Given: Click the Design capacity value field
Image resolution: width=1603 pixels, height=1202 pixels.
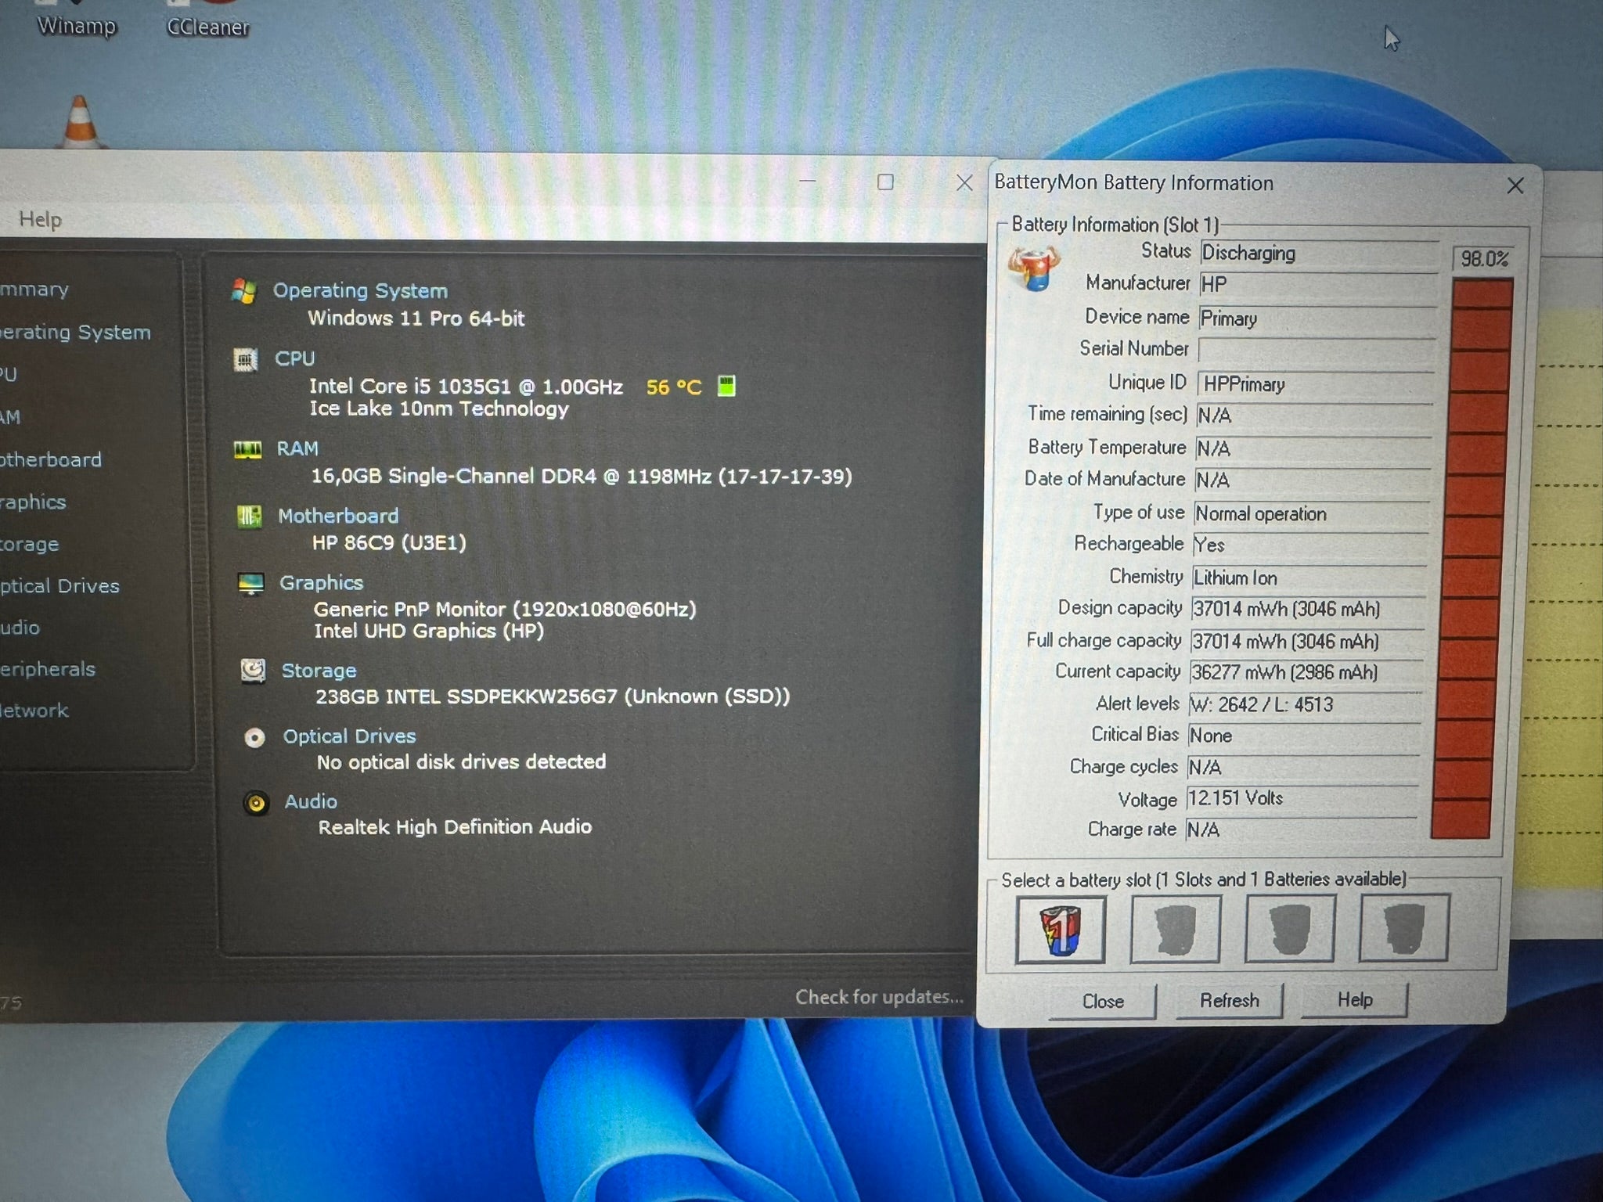Looking at the screenshot, I should coord(1309,609).
